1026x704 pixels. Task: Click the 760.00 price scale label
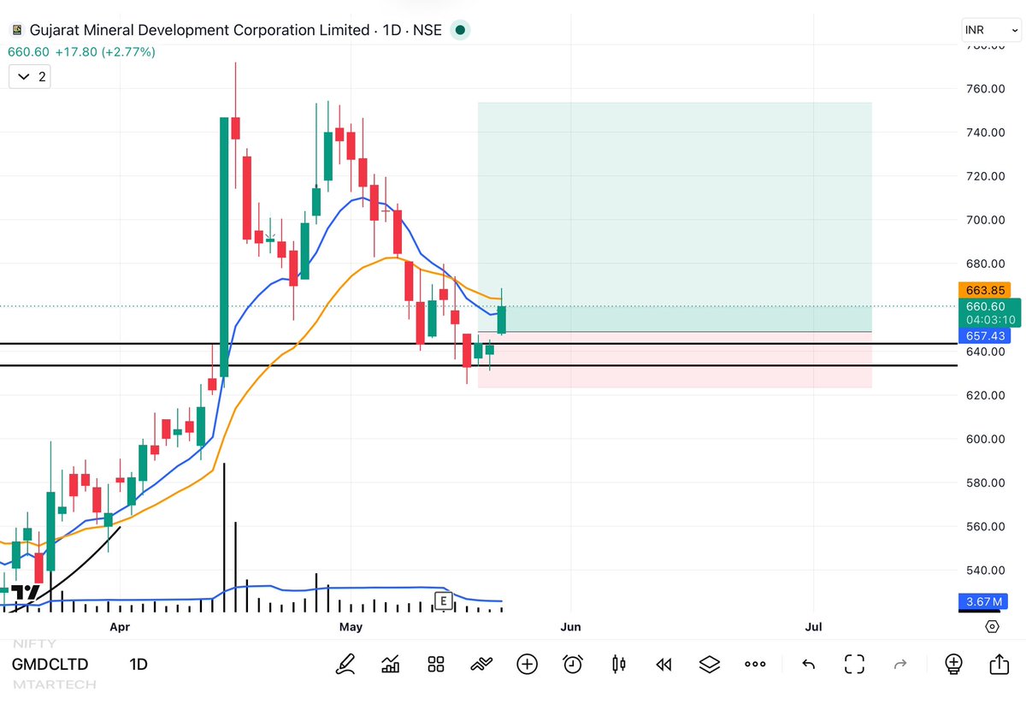point(986,89)
